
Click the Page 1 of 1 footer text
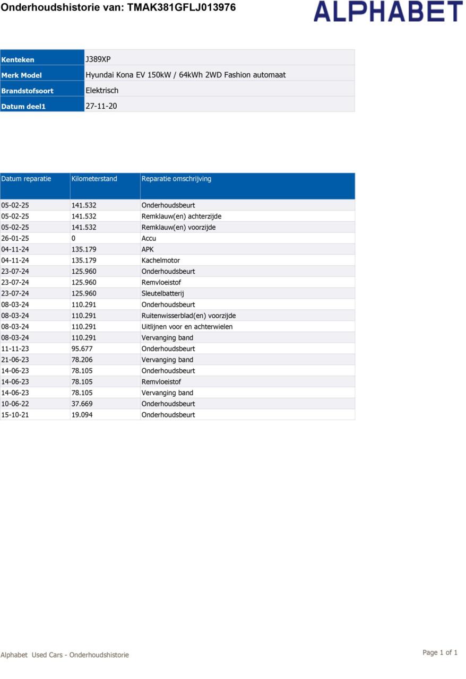(439, 652)
